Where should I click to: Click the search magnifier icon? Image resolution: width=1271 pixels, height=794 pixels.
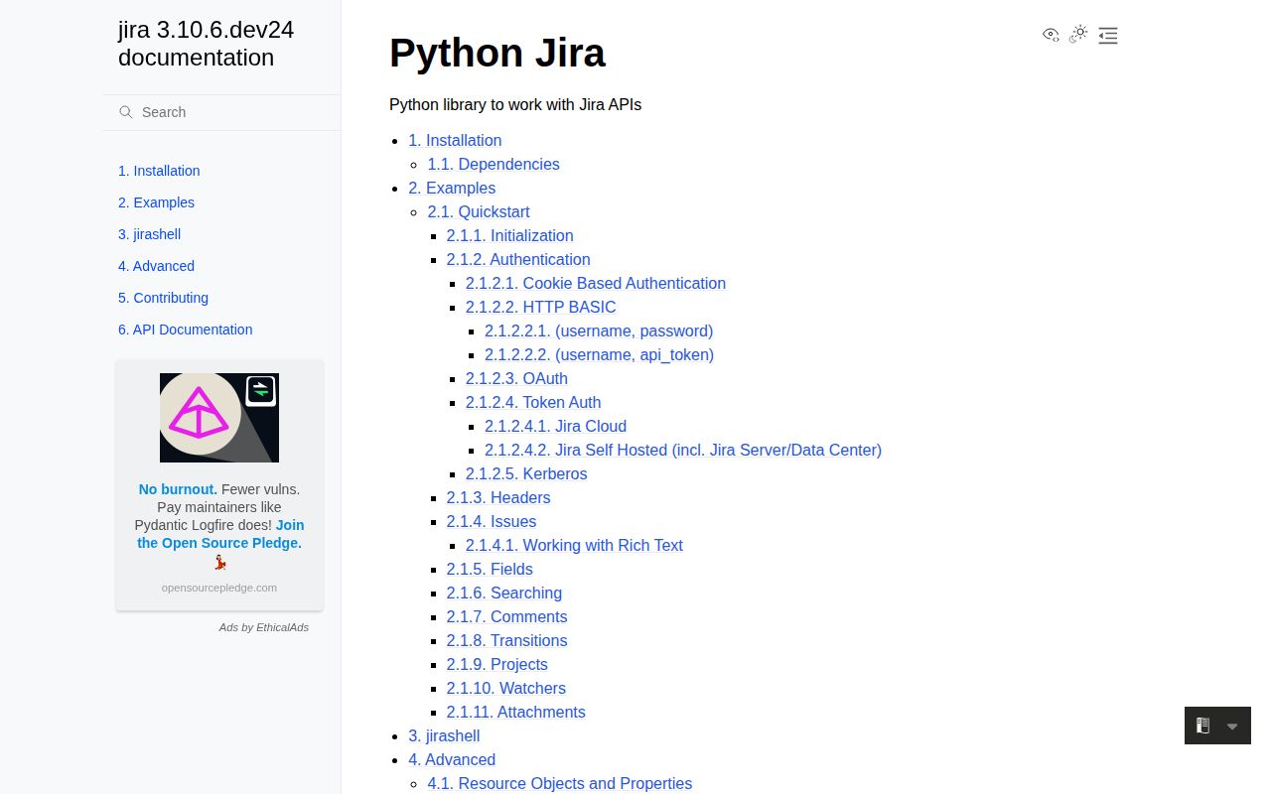126,112
